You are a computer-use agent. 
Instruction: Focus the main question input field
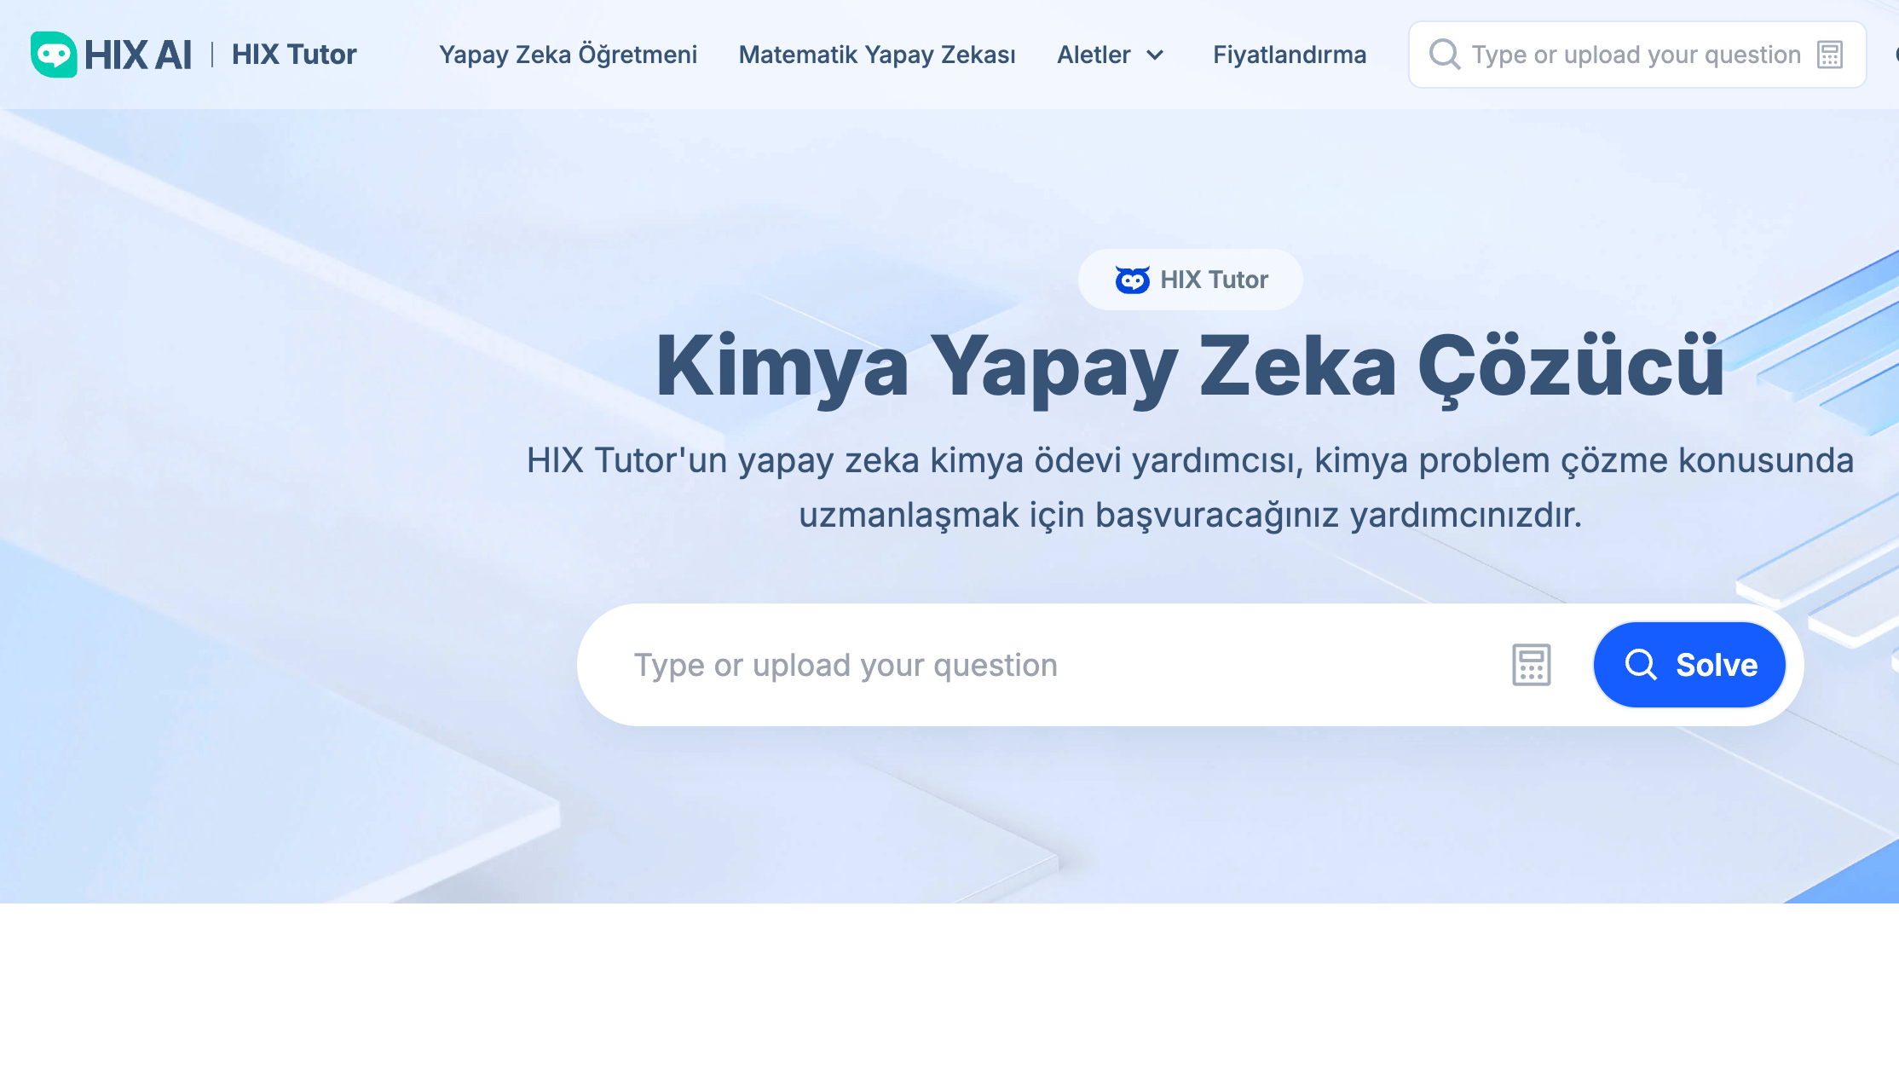coord(1057,665)
